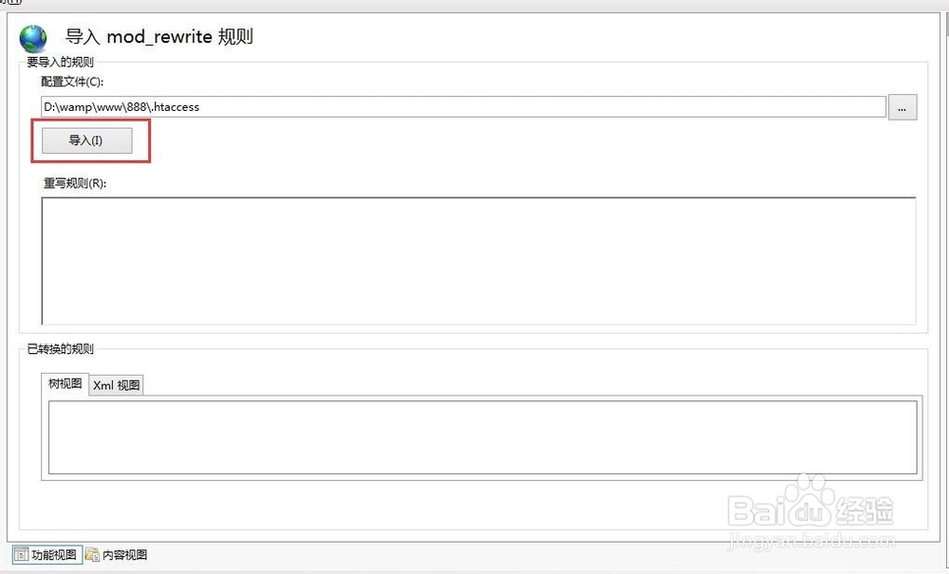The image size is (949, 574).
Task: Click the 已转换的规则 group title
Action: [x=60, y=349]
